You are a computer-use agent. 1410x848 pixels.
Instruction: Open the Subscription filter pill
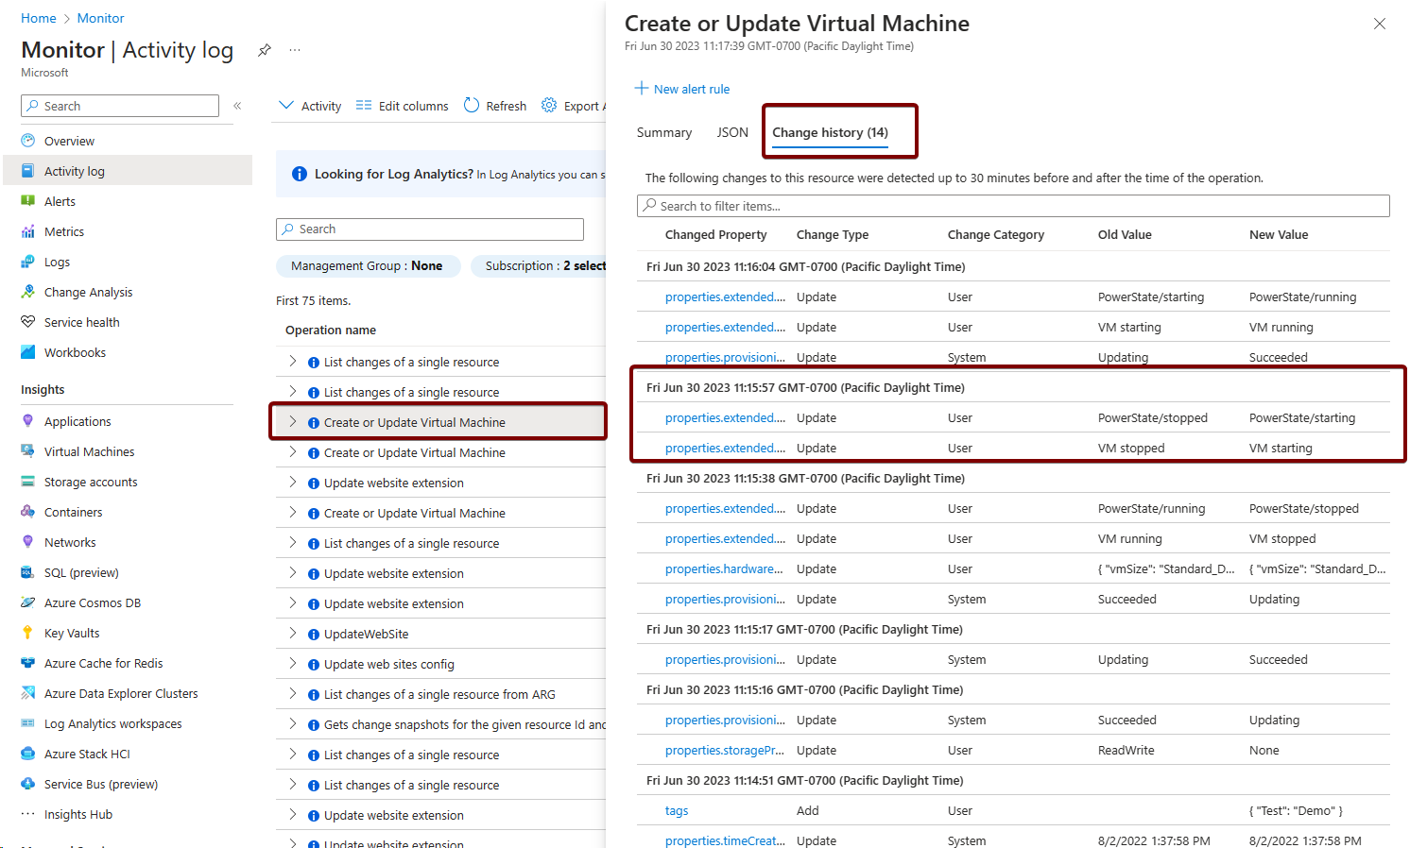tap(539, 266)
